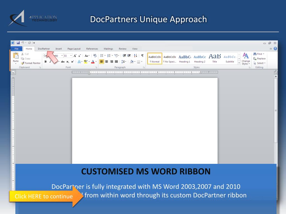
Task: Click the Copy button
Action: (x=25, y=59)
